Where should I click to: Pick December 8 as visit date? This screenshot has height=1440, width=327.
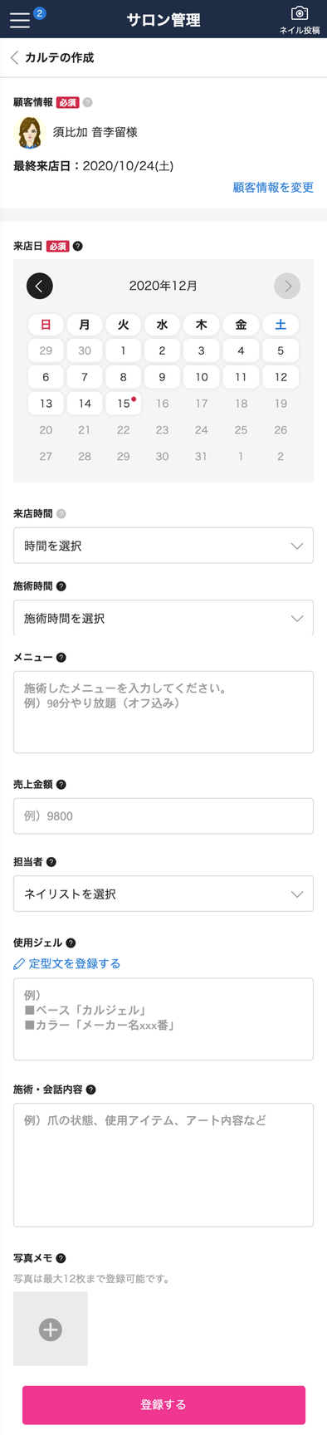pos(124,376)
